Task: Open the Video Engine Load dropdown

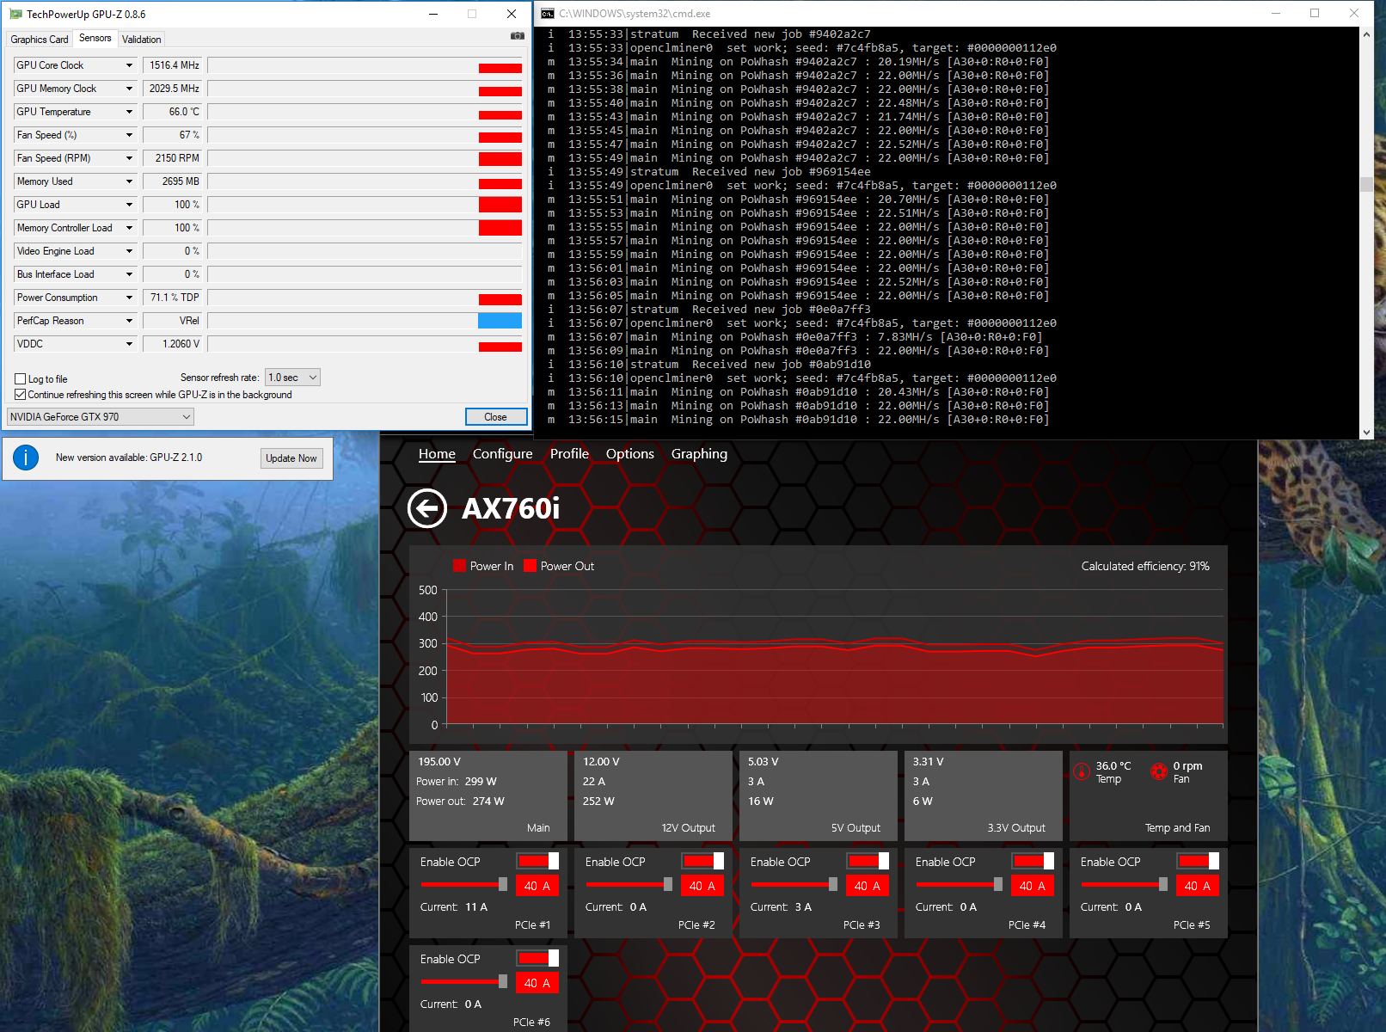Action: [130, 251]
